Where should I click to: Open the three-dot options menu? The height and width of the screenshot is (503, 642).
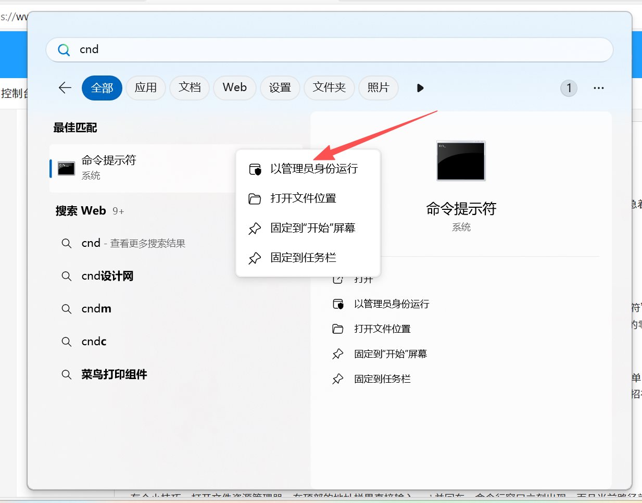[x=599, y=88]
